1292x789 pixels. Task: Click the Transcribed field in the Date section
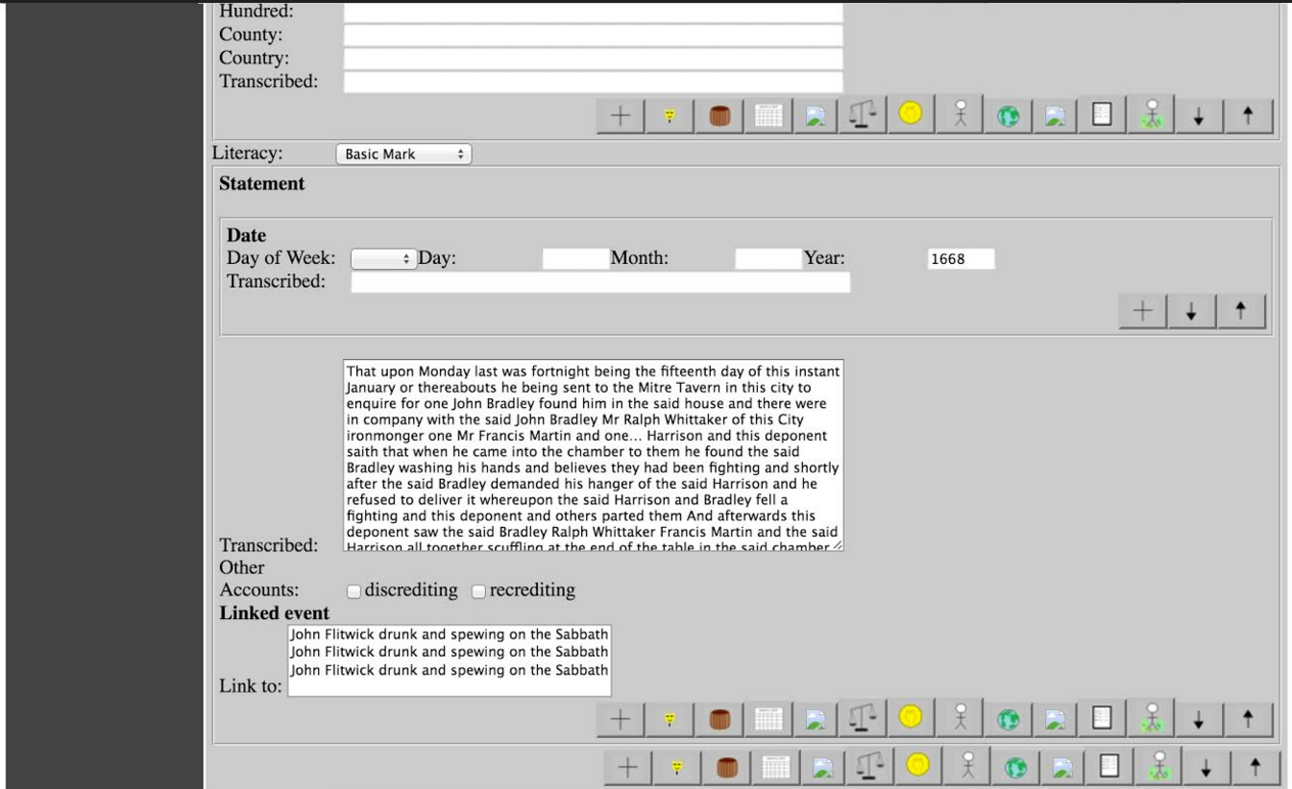coord(600,282)
